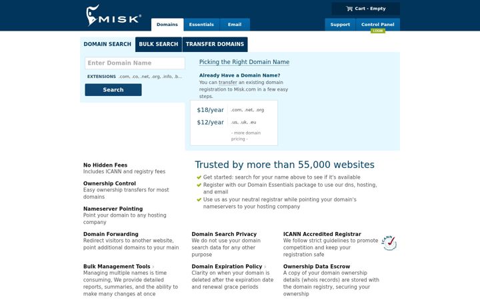Click the arrow after Bulk Management Tools
The image size is (480, 300).
point(153,267)
